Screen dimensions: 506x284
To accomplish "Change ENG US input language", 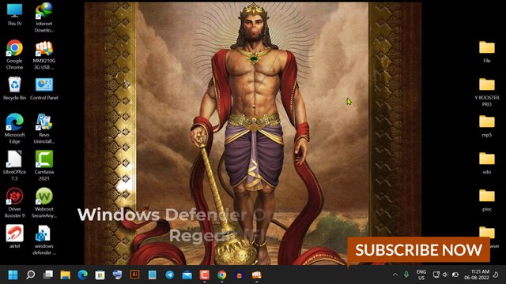I will pyautogui.click(x=421, y=275).
